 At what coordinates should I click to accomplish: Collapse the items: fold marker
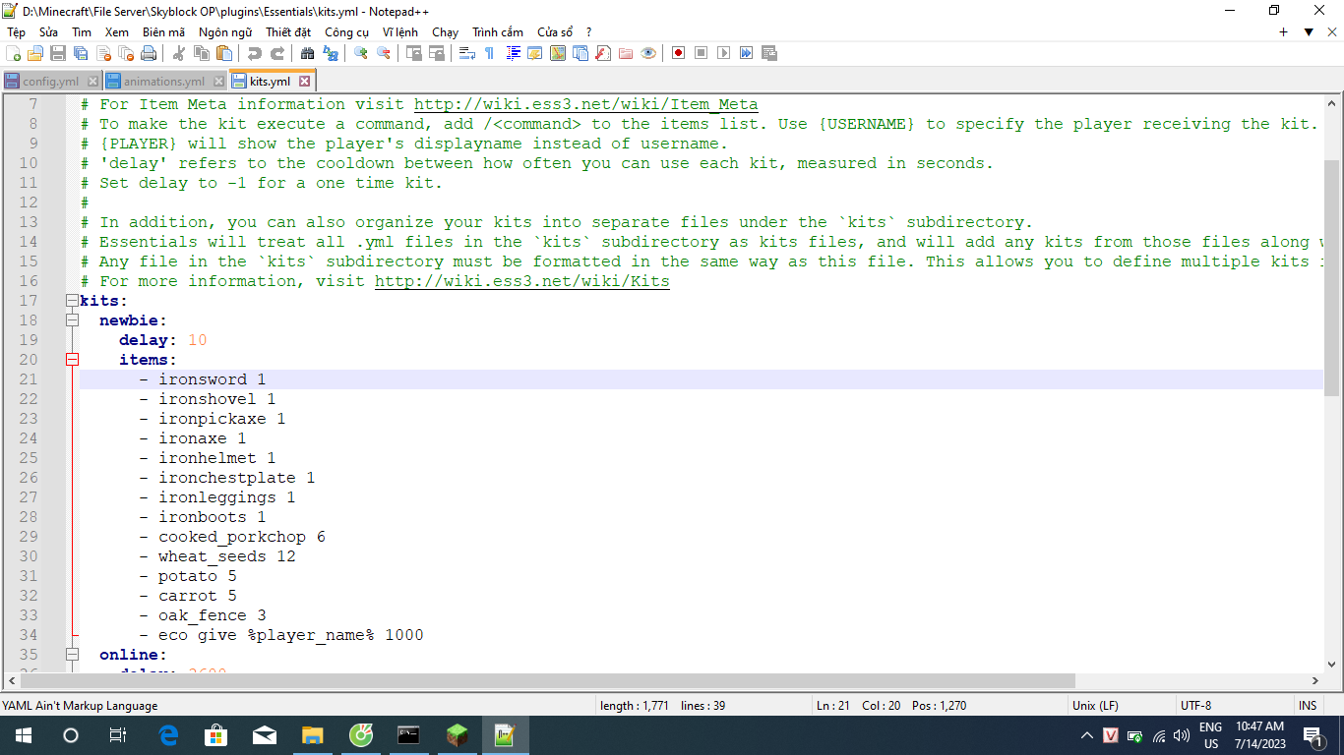point(72,360)
